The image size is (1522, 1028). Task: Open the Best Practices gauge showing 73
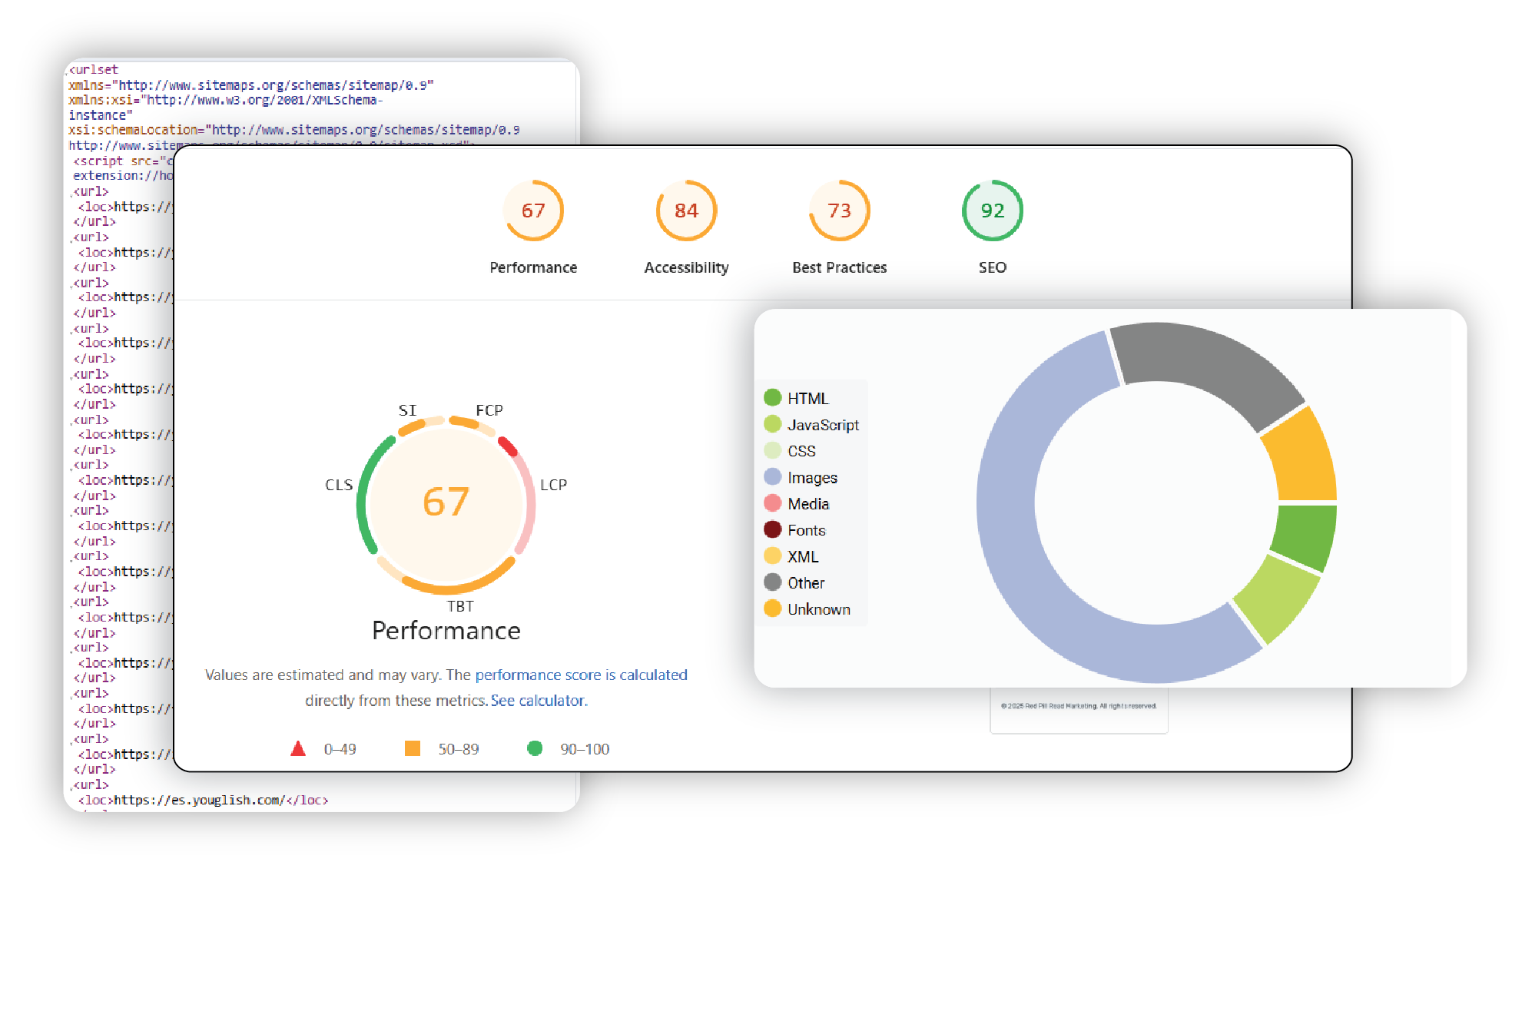[x=839, y=211]
